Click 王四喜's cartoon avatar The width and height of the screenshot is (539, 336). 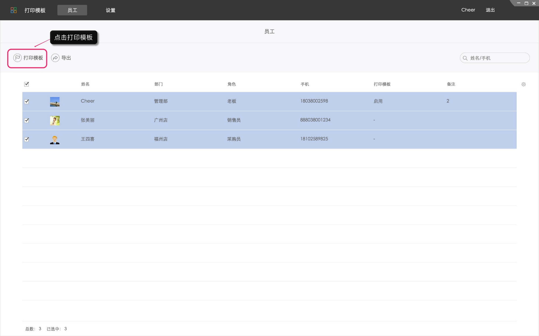click(55, 140)
